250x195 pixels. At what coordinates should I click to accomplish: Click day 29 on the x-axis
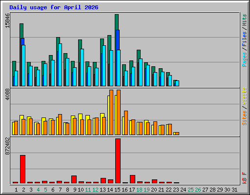pyautogui.click(x=220, y=190)
